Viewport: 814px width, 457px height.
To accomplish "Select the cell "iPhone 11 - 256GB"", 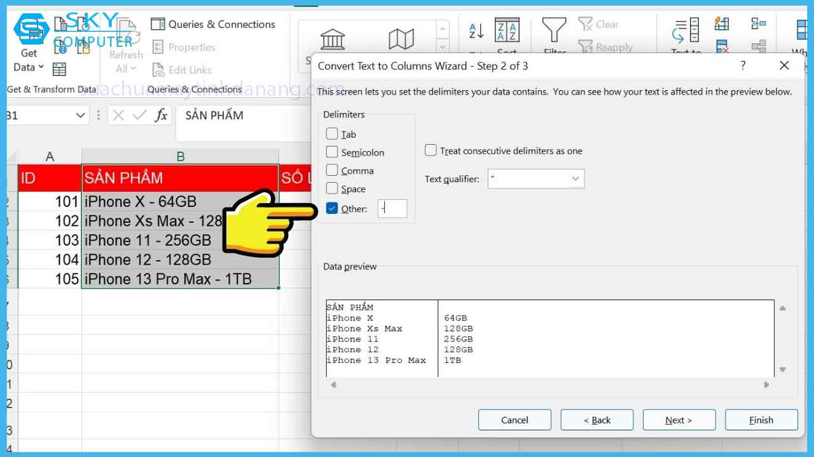I will pyautogui.click(x=180, y=241).
